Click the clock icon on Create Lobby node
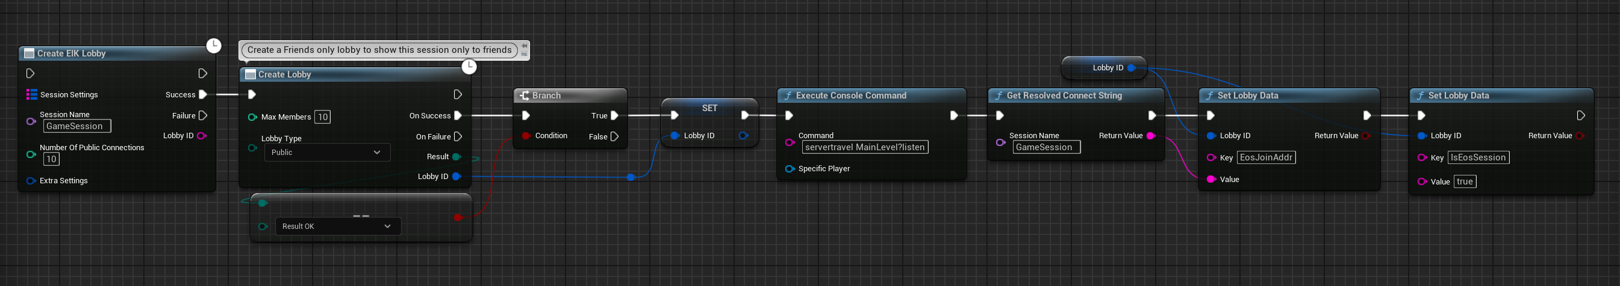Image resolution: width=1620 pixels, height=286 pixels. coord(469,67)
